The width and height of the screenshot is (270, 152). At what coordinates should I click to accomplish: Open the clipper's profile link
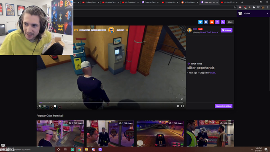(x=213, y=73)
